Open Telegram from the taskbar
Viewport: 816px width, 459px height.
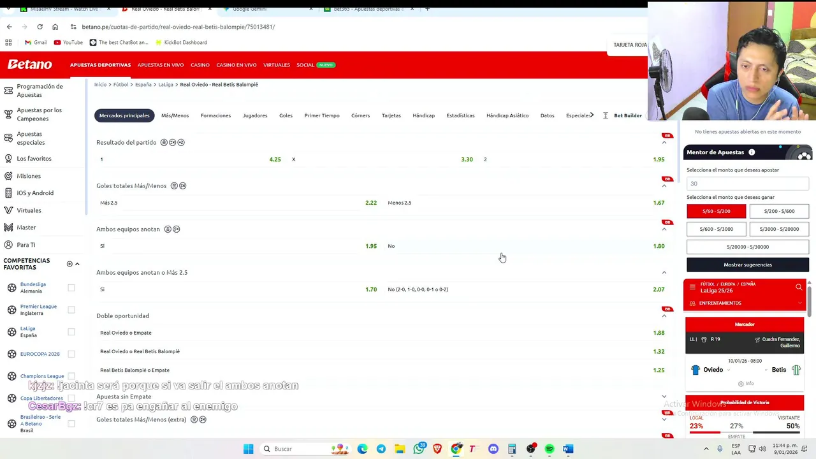pyautogui.click(x=381, y=449)
